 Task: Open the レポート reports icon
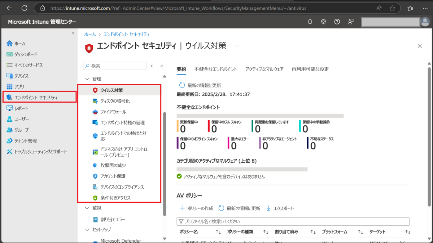(x=9, y=108)
